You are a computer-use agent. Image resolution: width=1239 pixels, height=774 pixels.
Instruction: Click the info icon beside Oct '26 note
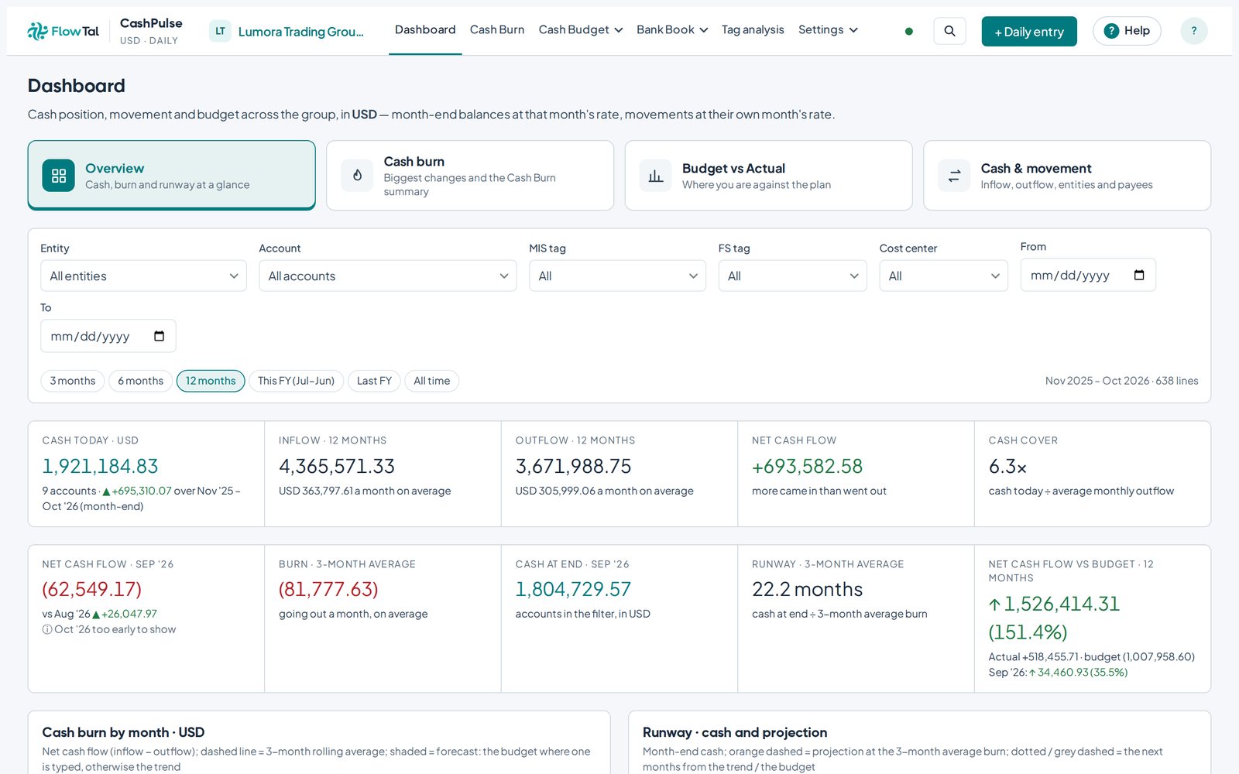pos(47,629)
